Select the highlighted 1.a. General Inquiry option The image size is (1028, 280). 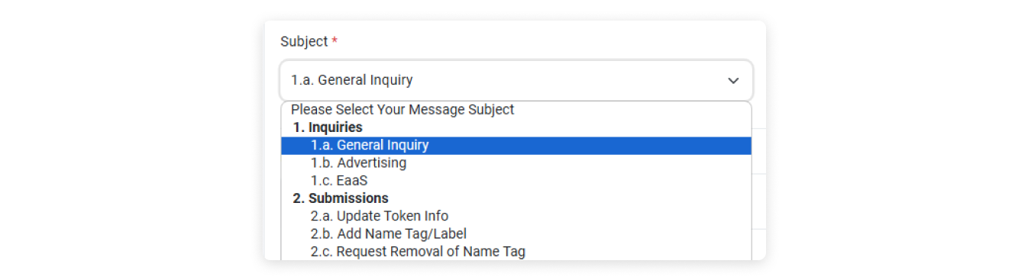point(516,145)
